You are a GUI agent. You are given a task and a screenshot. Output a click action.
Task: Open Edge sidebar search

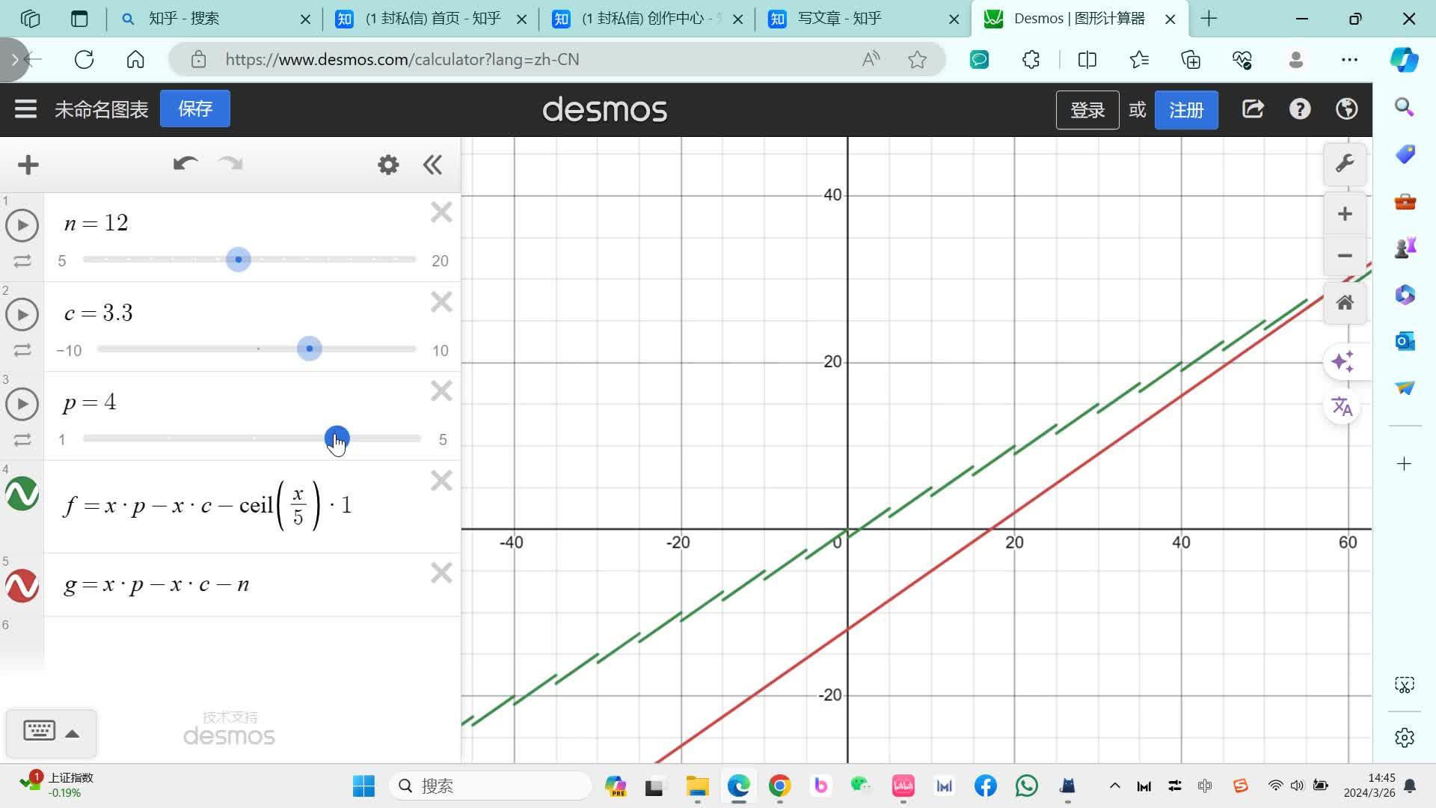(1405, 108)
